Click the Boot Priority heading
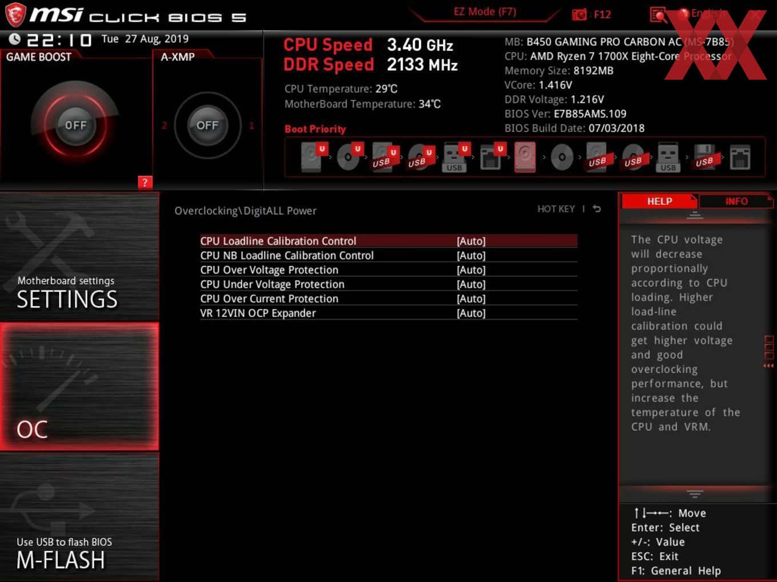The height and width of the screenshot is (582, 777). tap(315, 129)
